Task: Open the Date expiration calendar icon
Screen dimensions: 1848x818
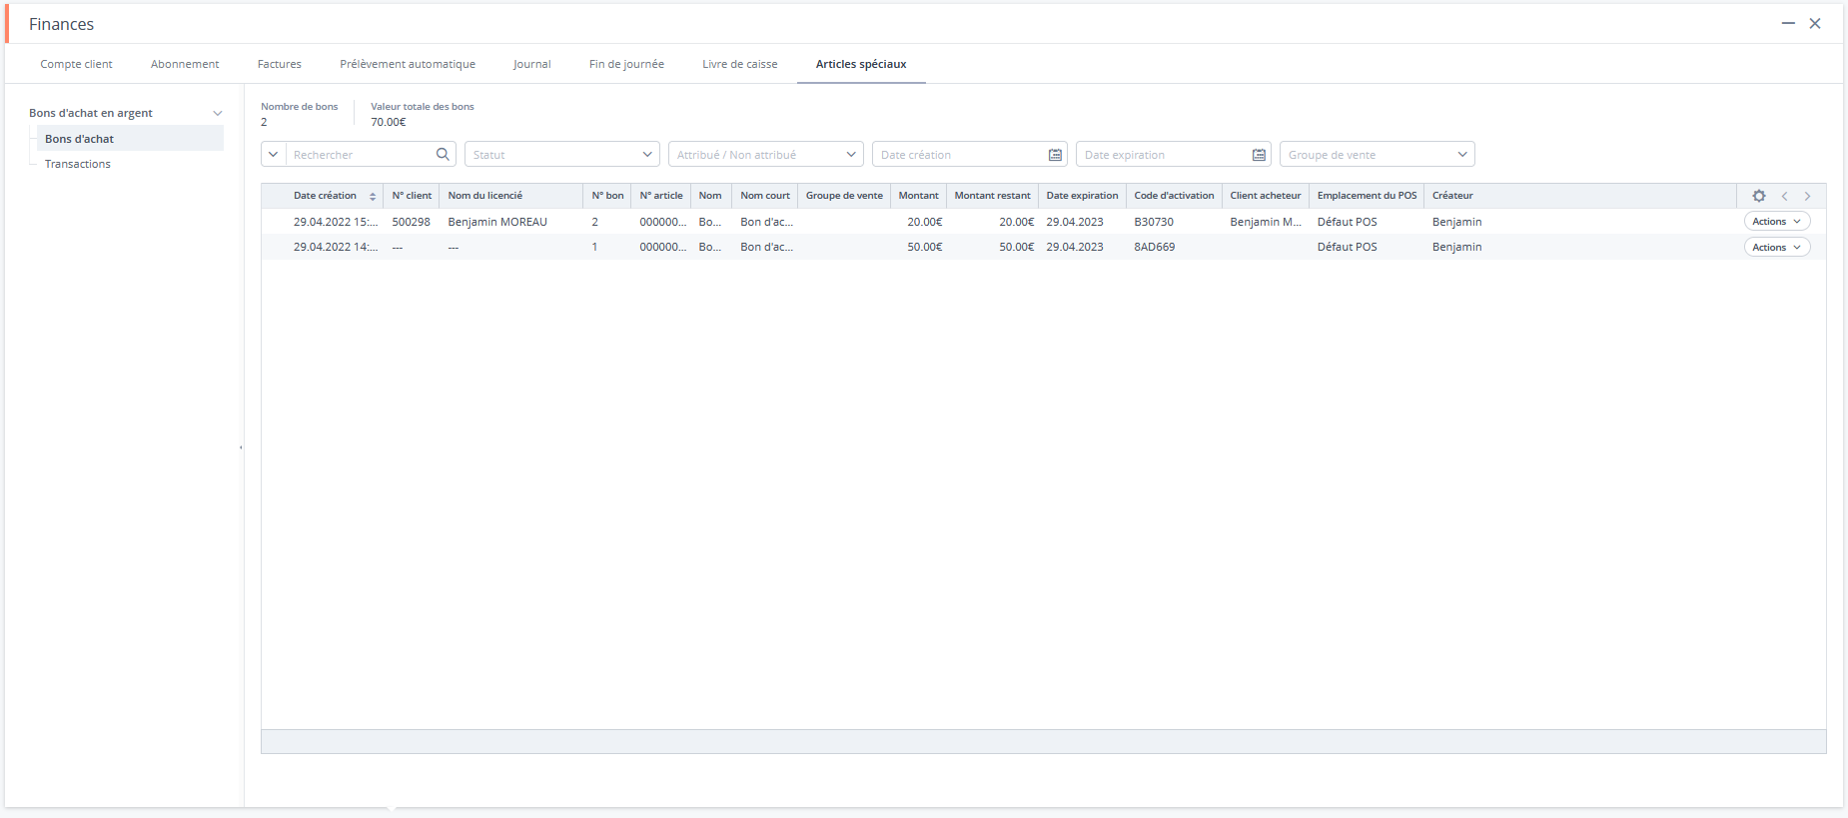Action: pos(1259,155)
